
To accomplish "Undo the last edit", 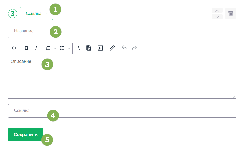I will (x=124, y=48).
